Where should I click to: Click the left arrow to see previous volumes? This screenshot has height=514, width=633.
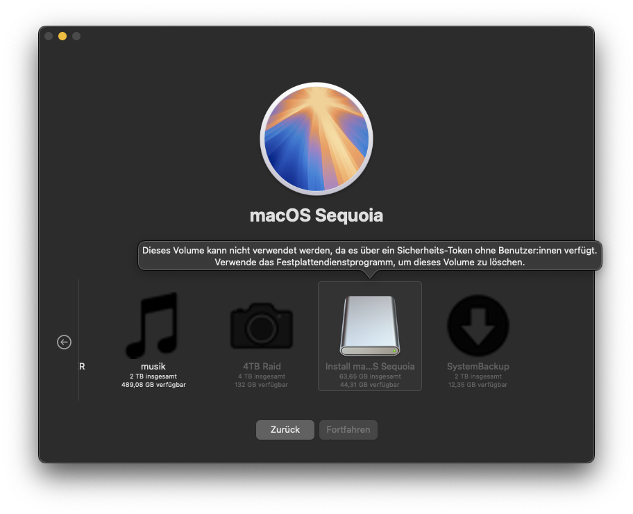click(64, 342)
